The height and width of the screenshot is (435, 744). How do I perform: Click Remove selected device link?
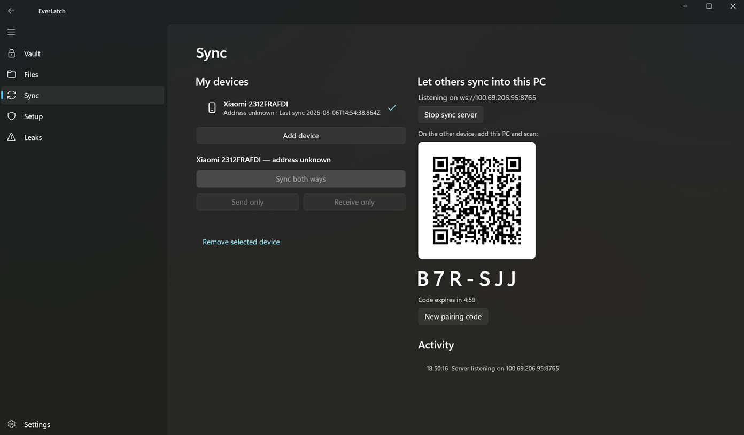tap(241, 242)
